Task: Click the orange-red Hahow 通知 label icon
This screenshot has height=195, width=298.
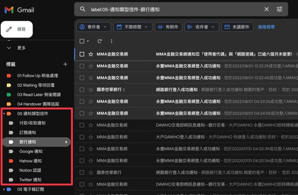Action: [x=11, y=161]
